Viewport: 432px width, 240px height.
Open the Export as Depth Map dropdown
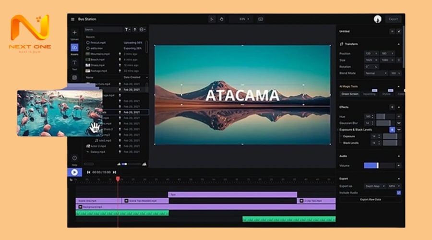[376, 186]
